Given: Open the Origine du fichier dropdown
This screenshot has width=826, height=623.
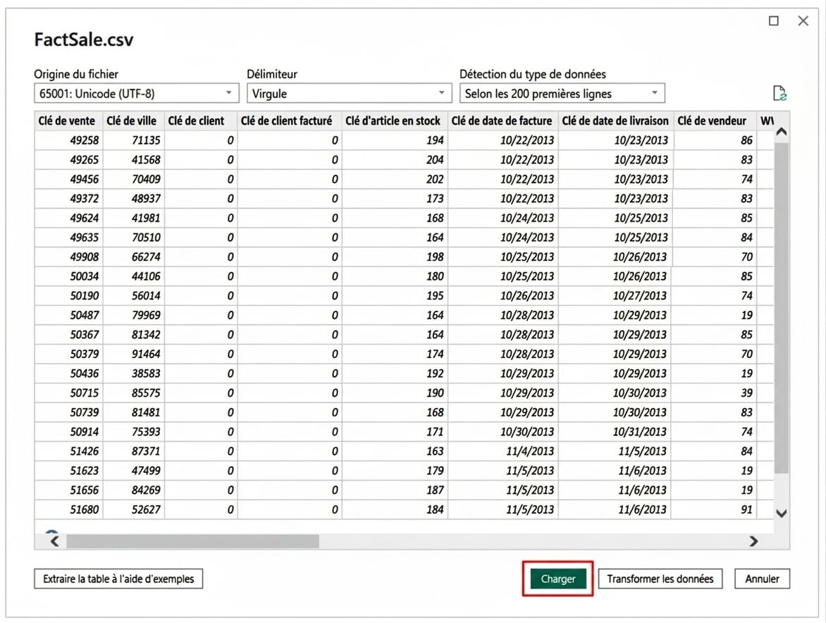Looking at the screenshot, I should (x=137, y=93).
